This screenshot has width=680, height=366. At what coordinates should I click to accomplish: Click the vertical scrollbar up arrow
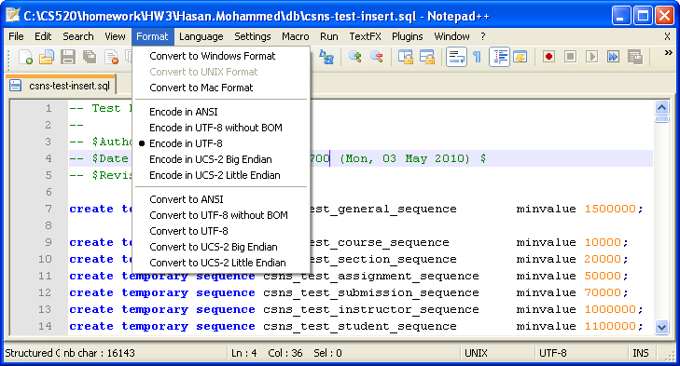(661, 107)
